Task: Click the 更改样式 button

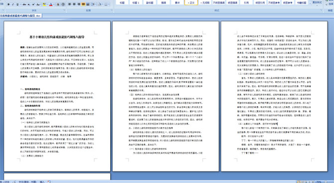Action: click(x=317, y=2)
